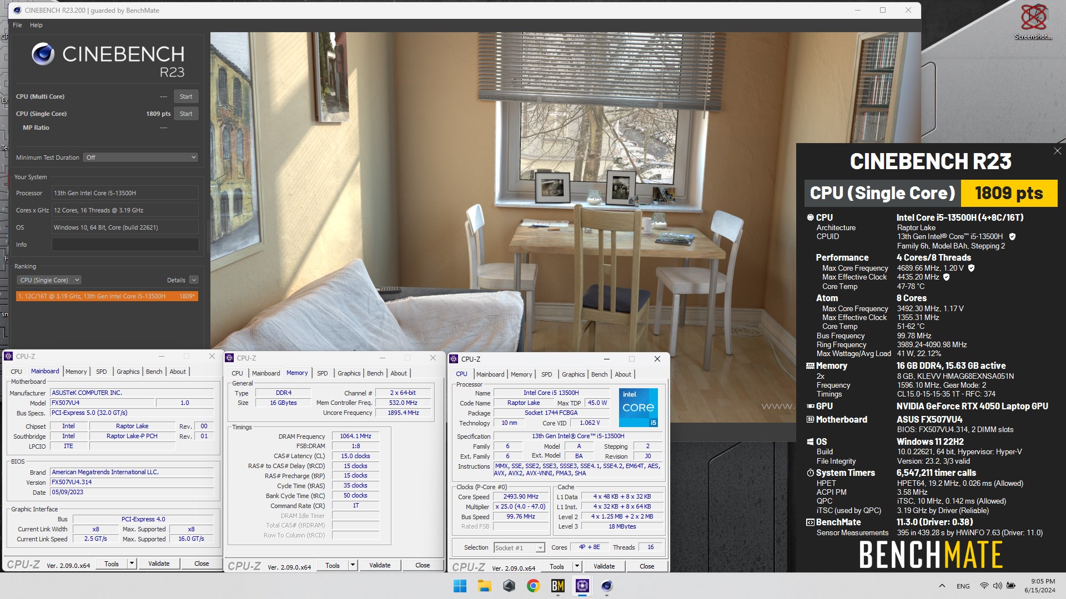The image size is (1066, 599).
Task: Switch to CPU-Z taskbar icon
Action: 582,586
